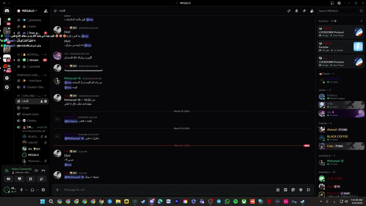Click Set a channel status

[33, 131]
